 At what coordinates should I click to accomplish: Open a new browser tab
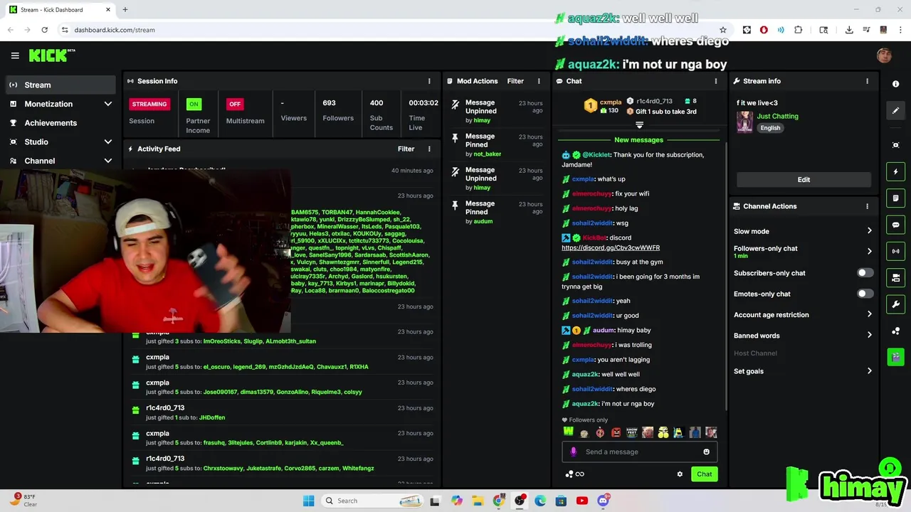coord(125,10)
